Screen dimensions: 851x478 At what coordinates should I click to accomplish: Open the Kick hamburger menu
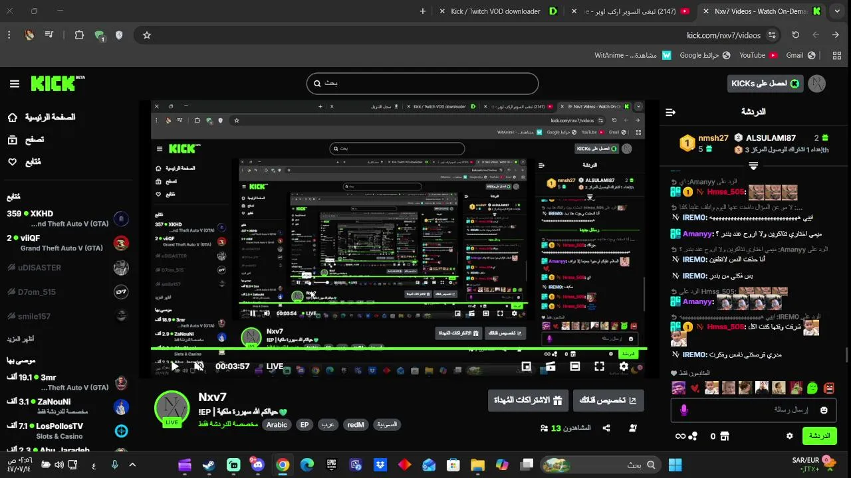(14, 84)
